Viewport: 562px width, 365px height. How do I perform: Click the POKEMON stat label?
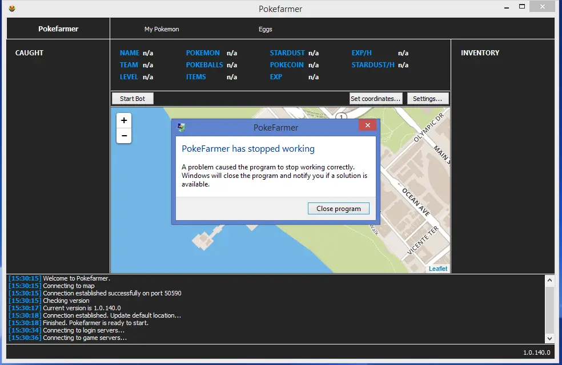[203, 53]
